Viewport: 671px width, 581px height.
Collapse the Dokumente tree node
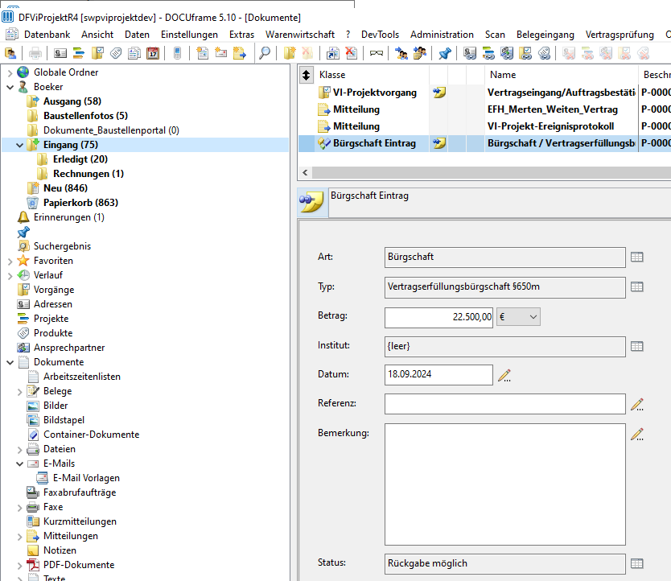[x=10, y=363]
